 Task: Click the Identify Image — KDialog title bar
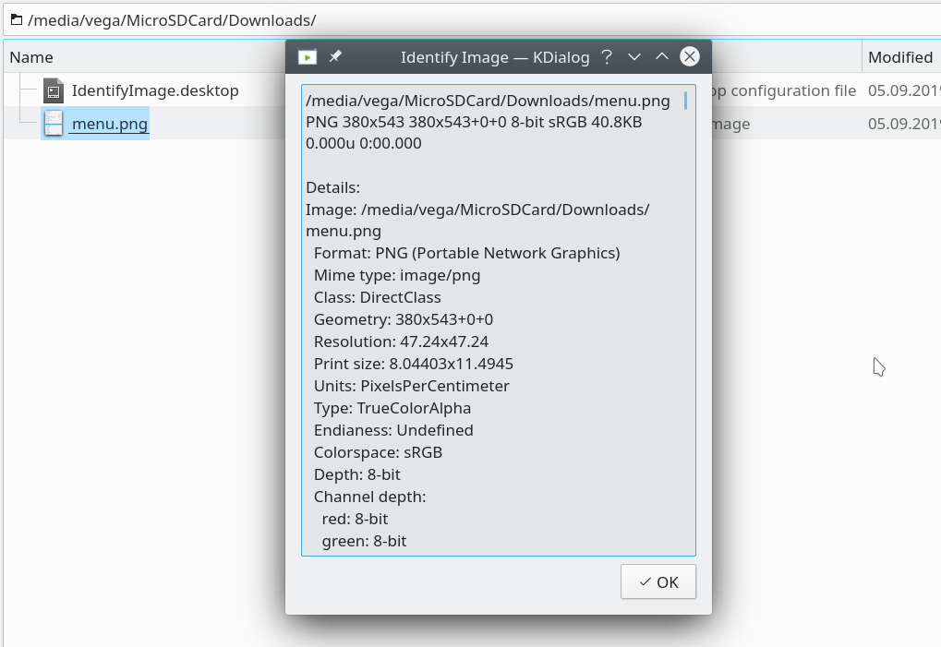(x=495, y=57)
